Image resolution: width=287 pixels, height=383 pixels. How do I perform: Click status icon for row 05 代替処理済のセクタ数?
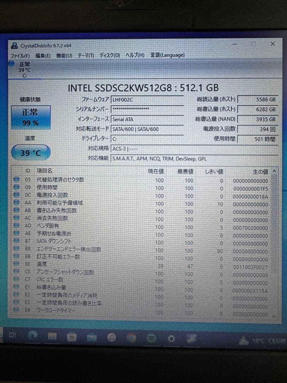tap(16, 179)
